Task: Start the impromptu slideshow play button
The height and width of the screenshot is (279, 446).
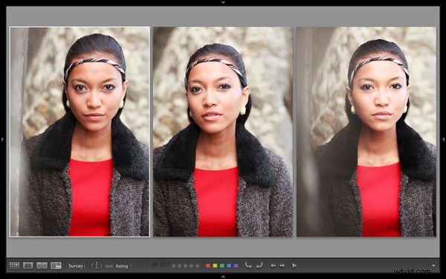Action: coord(294,266)
